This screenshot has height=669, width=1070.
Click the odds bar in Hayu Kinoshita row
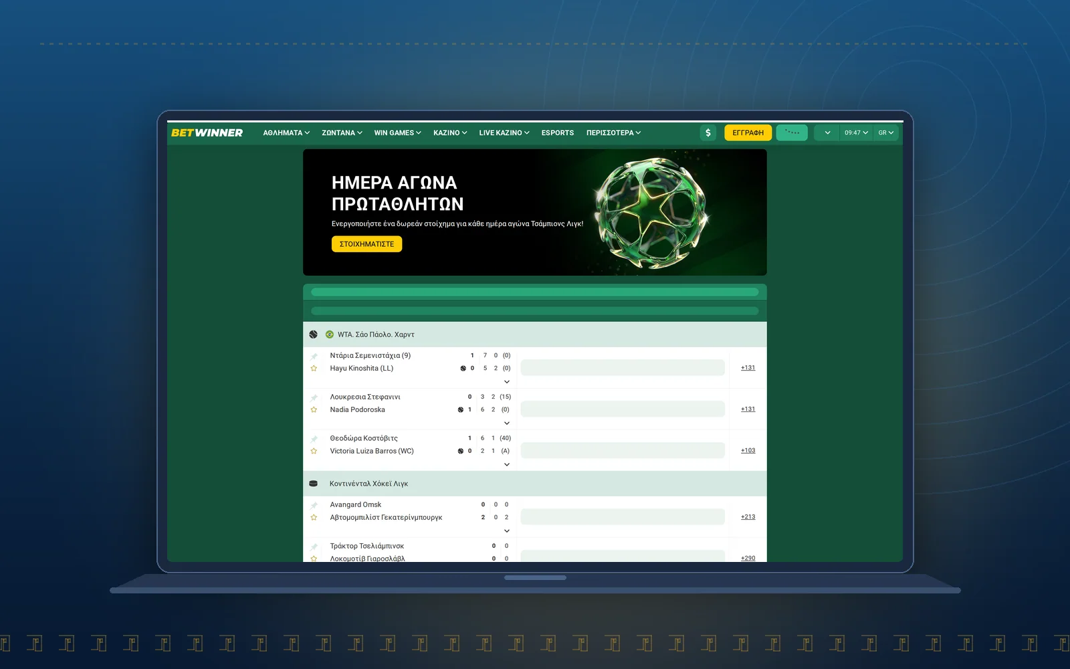tap(623, 368)
